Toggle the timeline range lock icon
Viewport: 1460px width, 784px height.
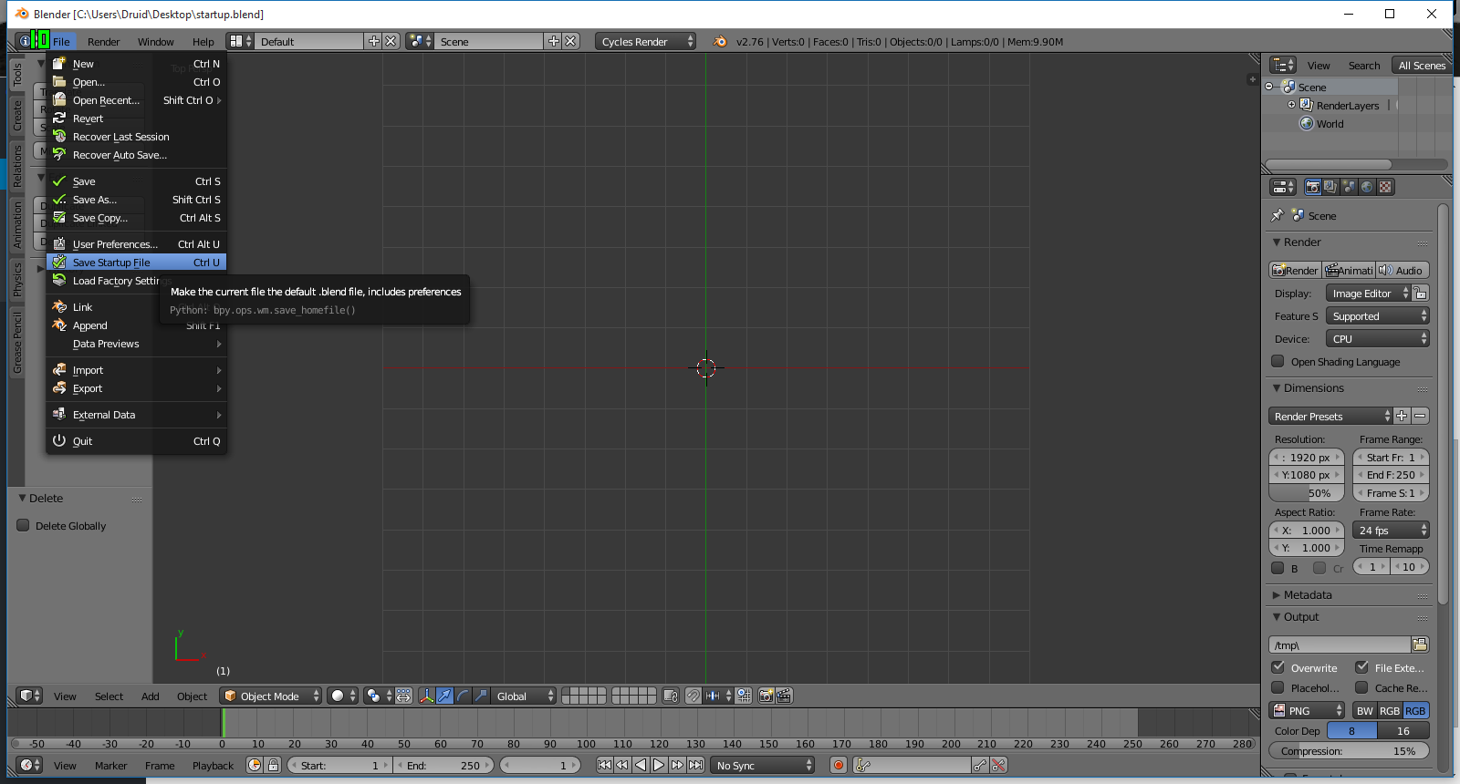[273, 765]
